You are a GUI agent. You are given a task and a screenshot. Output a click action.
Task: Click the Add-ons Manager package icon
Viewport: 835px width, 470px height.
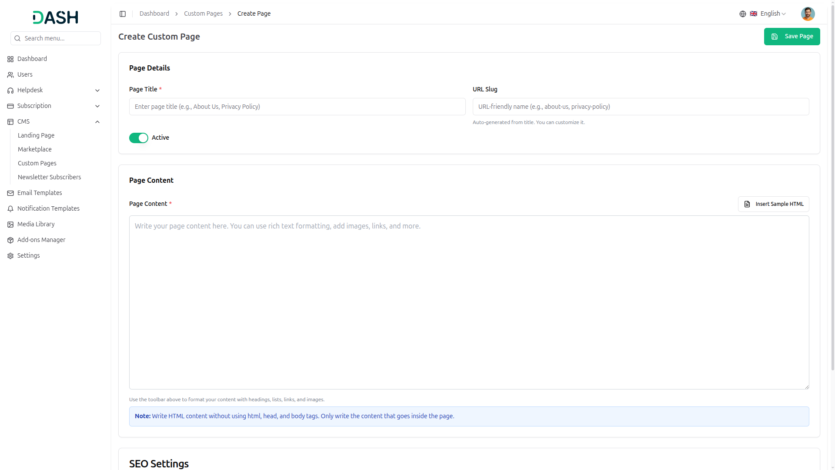tap(10, 240)
